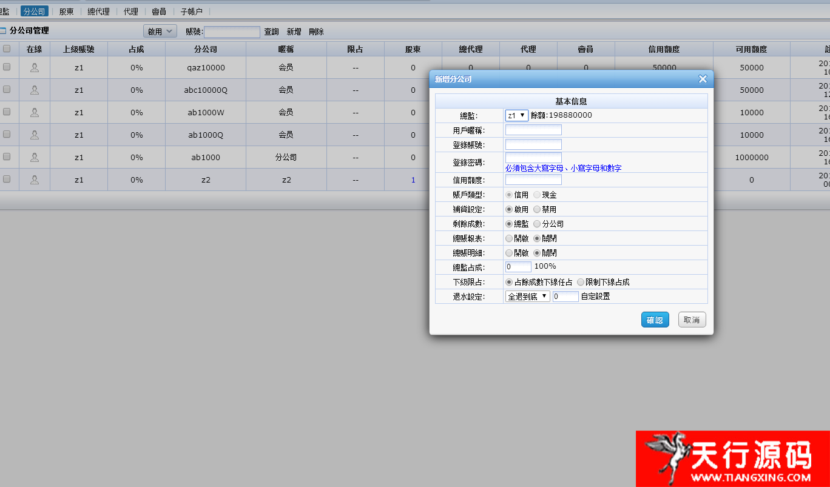Select 關閉 for 總賬報表
Screen dimensions: 830x487
tap(537, 238)
